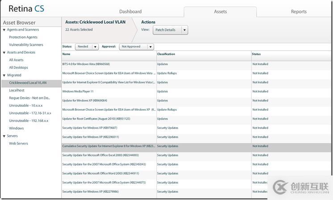Viewport: 333px width, 200px height.
Task: Select 2007 Office System update (KB2345043)
Action: click(196, 165)
